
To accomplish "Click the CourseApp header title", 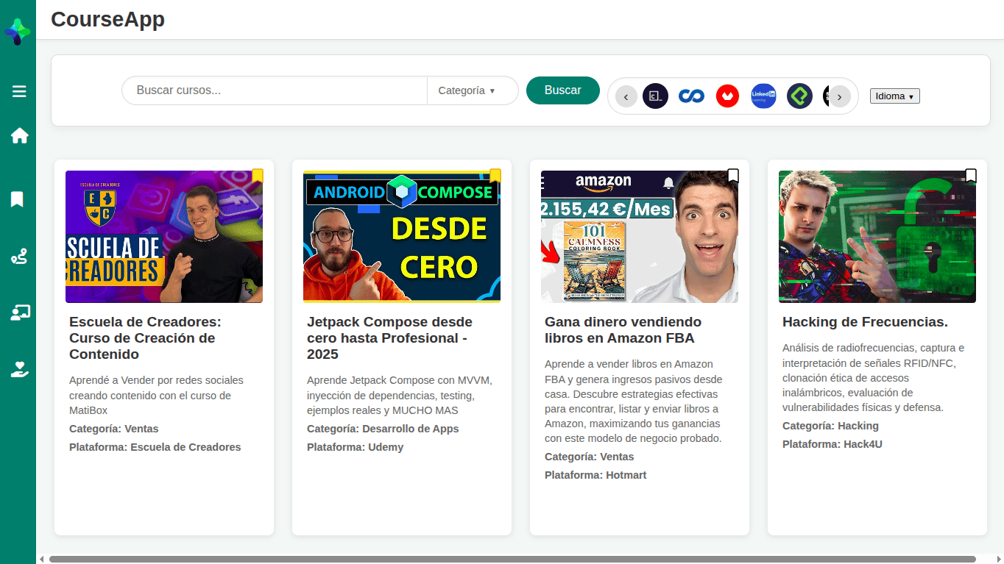I will point(107,19).
